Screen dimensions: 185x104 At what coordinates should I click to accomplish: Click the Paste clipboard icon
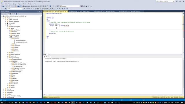(47, 6)
